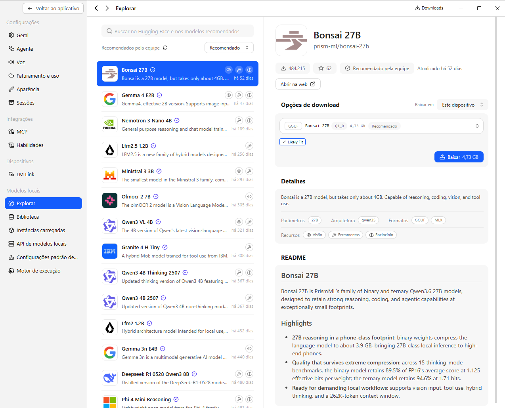Click Abrir na web link

298,84
